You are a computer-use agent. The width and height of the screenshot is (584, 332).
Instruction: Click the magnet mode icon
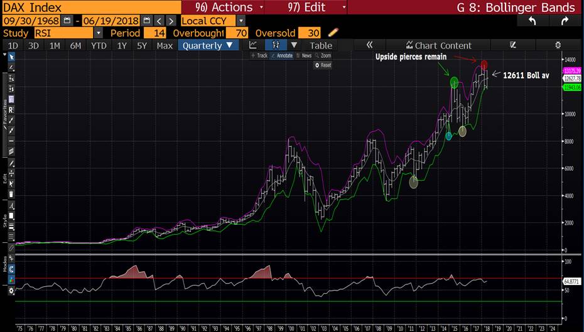click(11, 269)
